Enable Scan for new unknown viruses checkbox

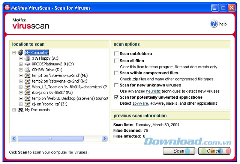[116, 85]
